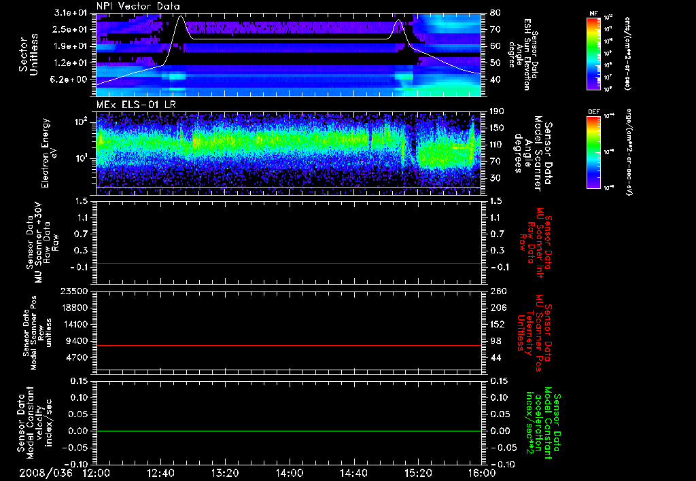Viewport: 696px width, 481px height.
Task: Click the 'Electron Energy eV' axis label
Action: click(x=48, y=153)
